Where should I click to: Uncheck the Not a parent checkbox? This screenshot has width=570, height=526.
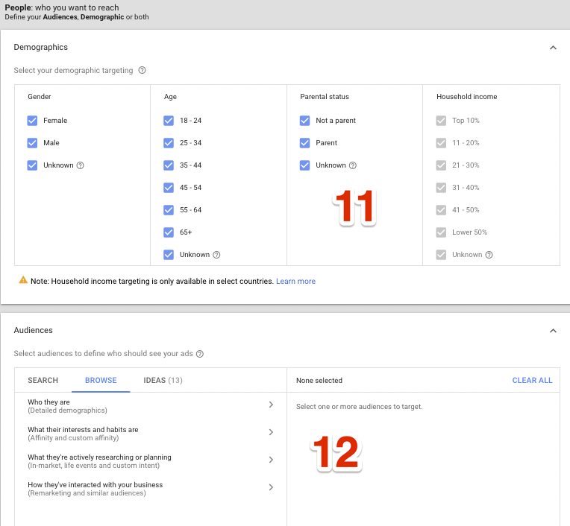coord(304,121)
